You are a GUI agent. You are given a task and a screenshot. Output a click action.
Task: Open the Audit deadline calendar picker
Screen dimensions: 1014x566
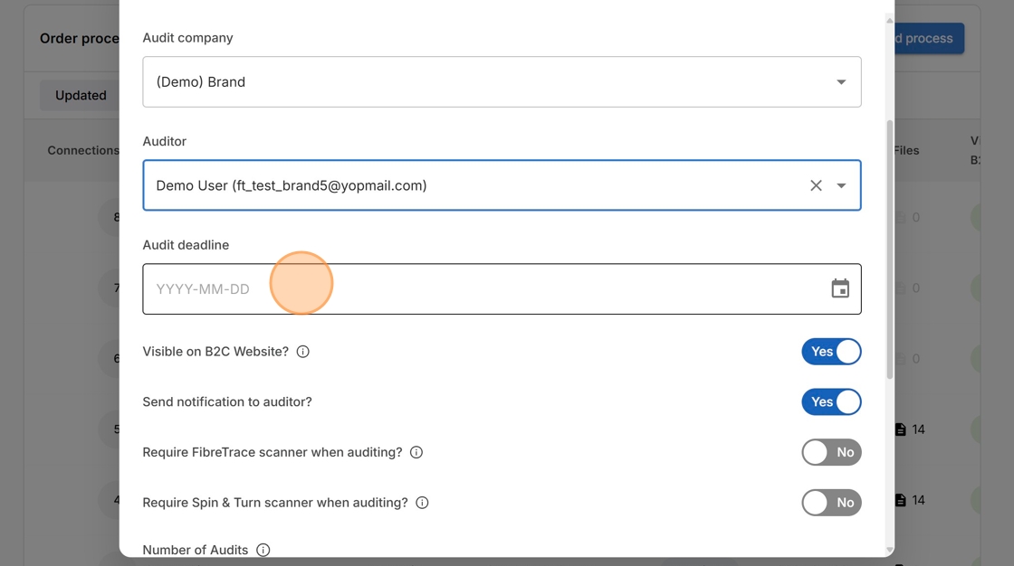pyautogui.click(x=840, y=288)
